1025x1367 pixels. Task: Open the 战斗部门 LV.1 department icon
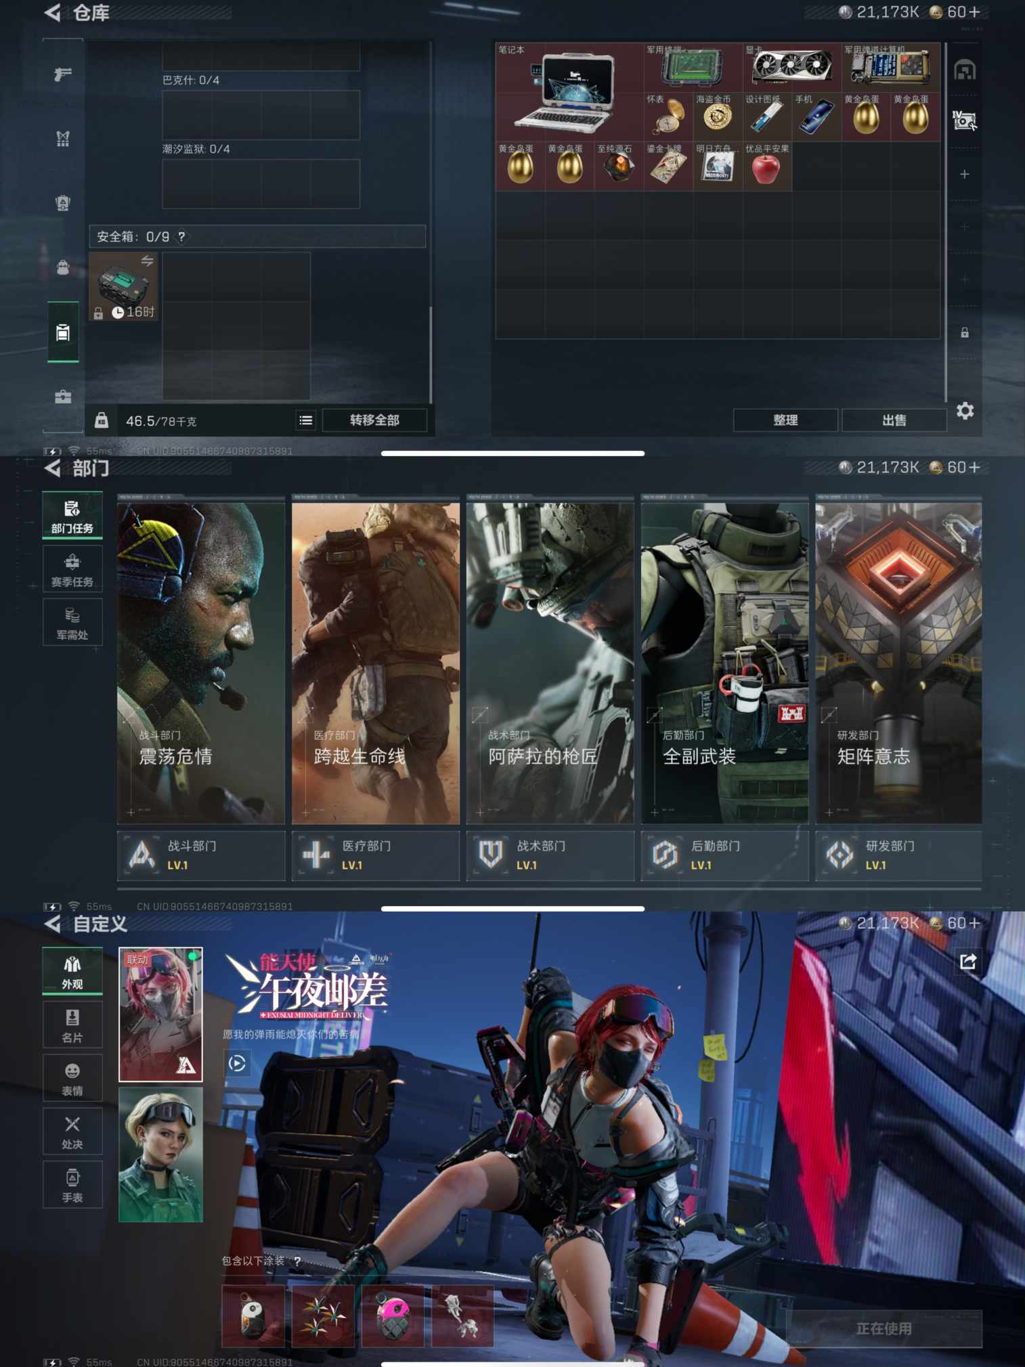141,855
